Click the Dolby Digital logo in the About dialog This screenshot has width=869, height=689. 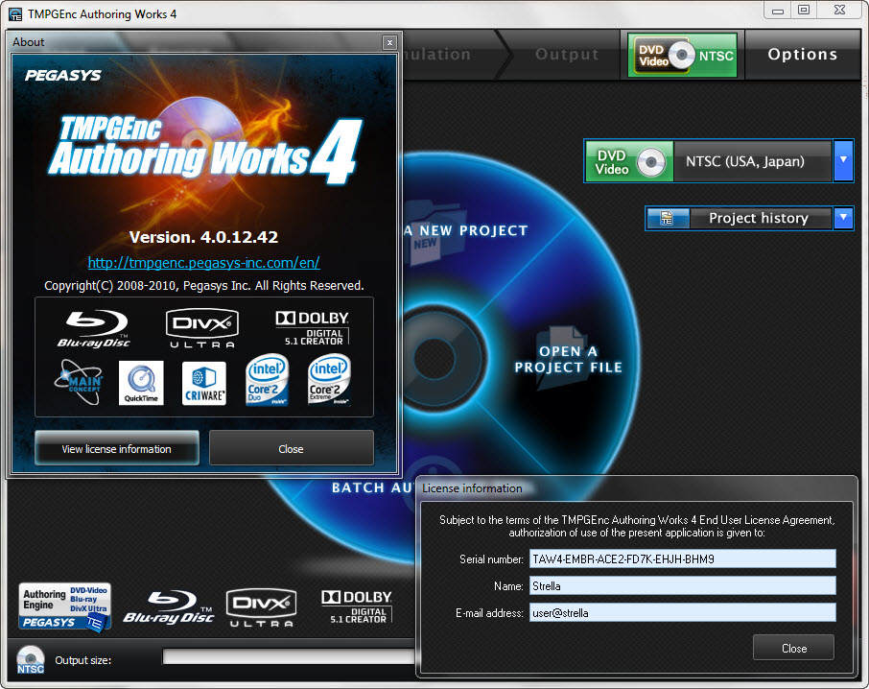(x=313, y=328)
